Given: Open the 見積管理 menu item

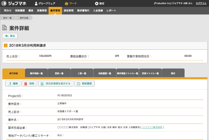Looking at the screenshot, I should point(42,10).
